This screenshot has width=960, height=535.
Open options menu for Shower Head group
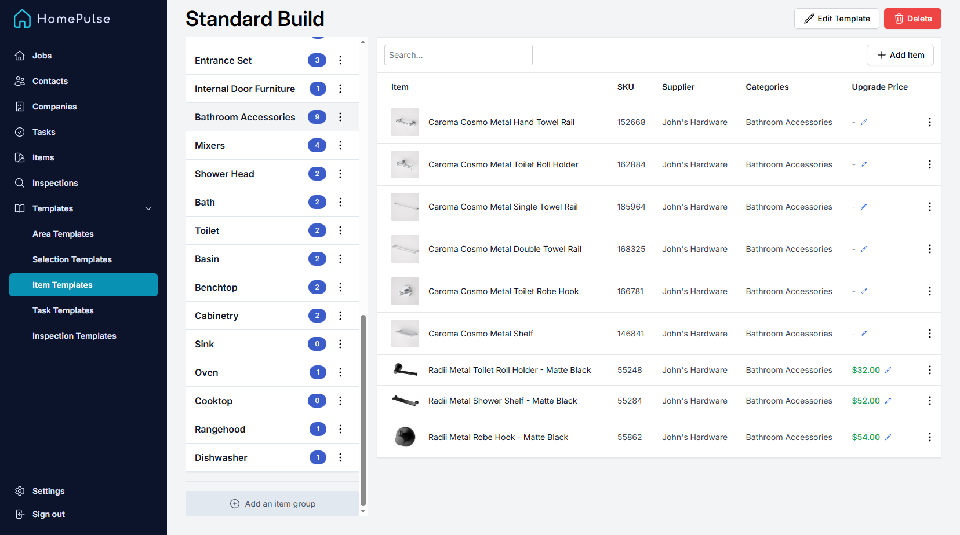pyautogui.click(x=340, y=174)
